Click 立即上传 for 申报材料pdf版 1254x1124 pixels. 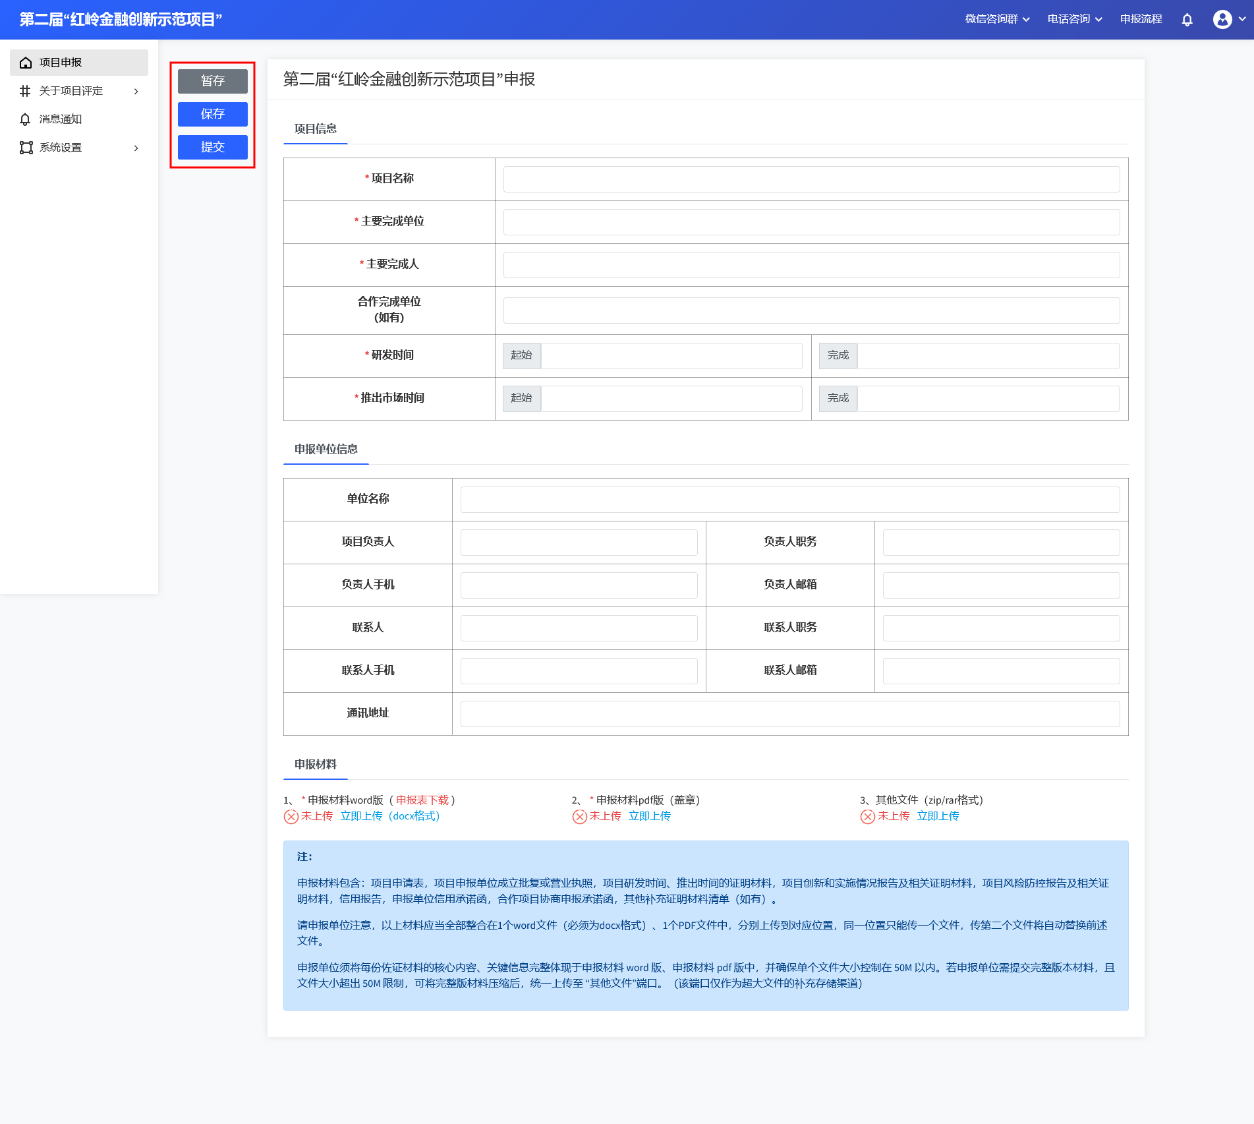[x=649, y=816]
